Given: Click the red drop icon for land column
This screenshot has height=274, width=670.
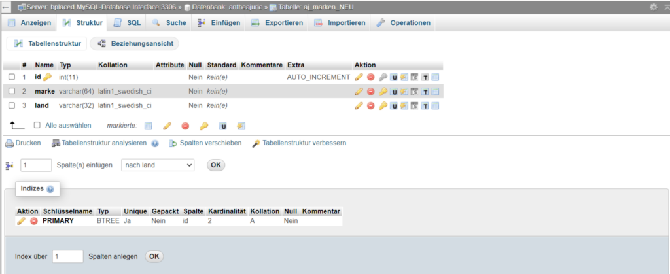Looking at the screenshot, I should point(370,105).
